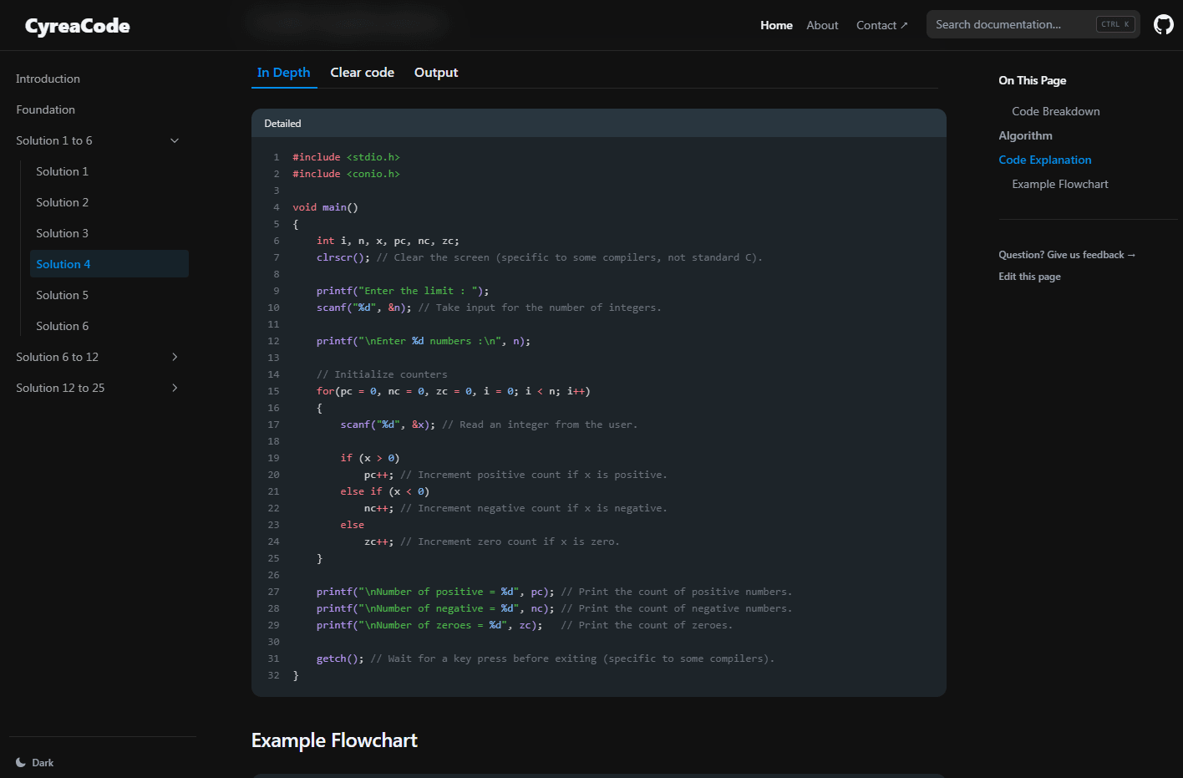
Task: Collapse the Solution 1 to 6 chevron
Action: (x=175, y=140)
